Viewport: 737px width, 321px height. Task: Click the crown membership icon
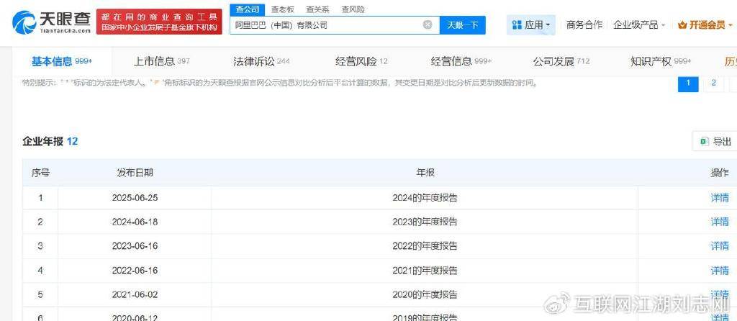682,24
